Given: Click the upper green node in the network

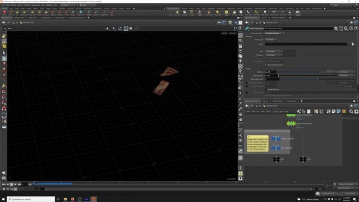Looking at the screenshot, I should point(291,116).
